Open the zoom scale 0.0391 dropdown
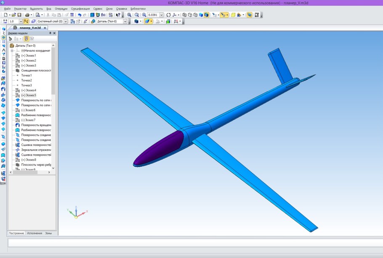The image size is (383, 258). click(x=161, y=16)
